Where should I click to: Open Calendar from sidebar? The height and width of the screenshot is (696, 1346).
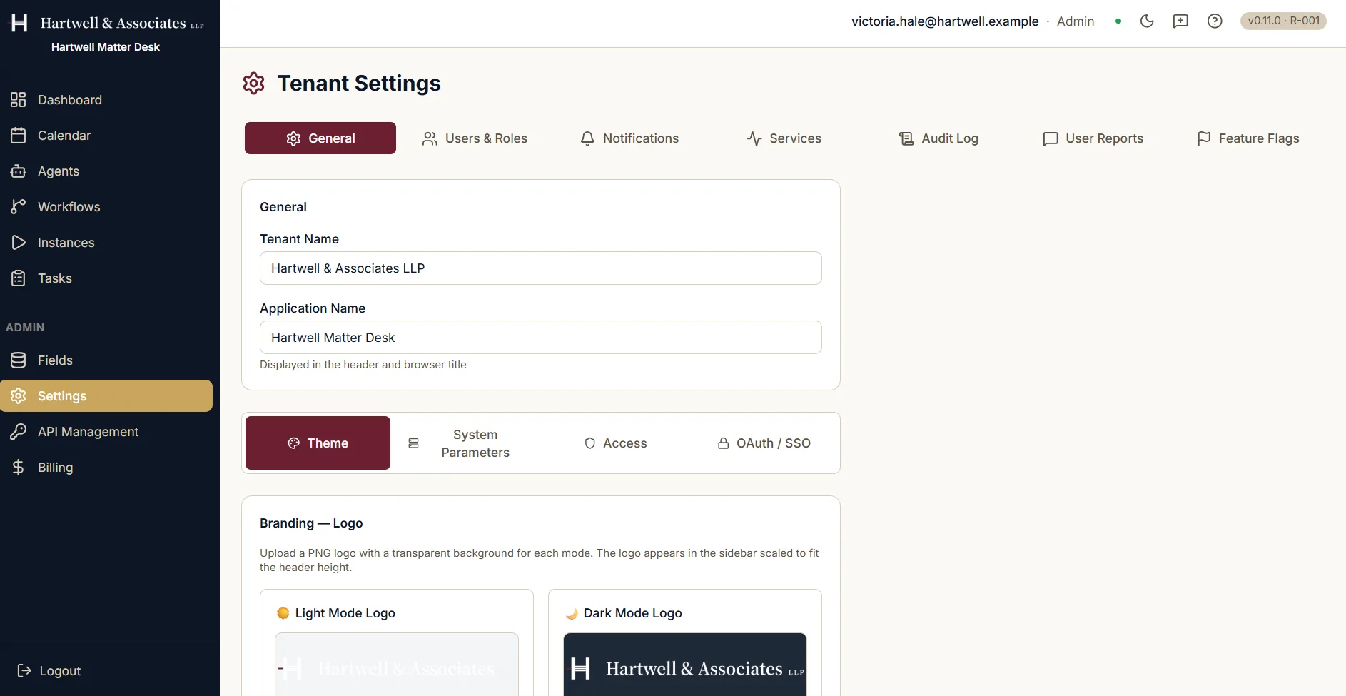coord(106,136)
